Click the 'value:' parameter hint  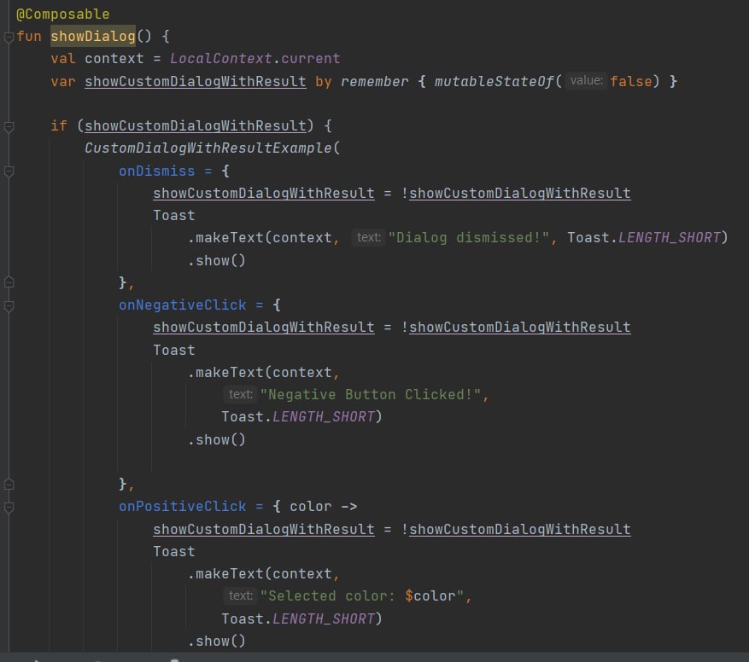tap(586, 80)
